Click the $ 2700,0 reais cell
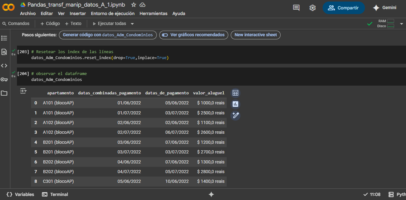This screenshot has height=200, width=406. pyautogui.click(x=211, y=152)
